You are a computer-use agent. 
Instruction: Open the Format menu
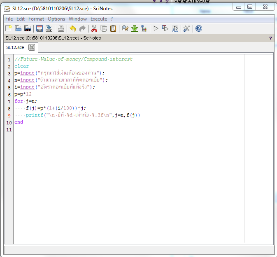[x=36, y=19]
